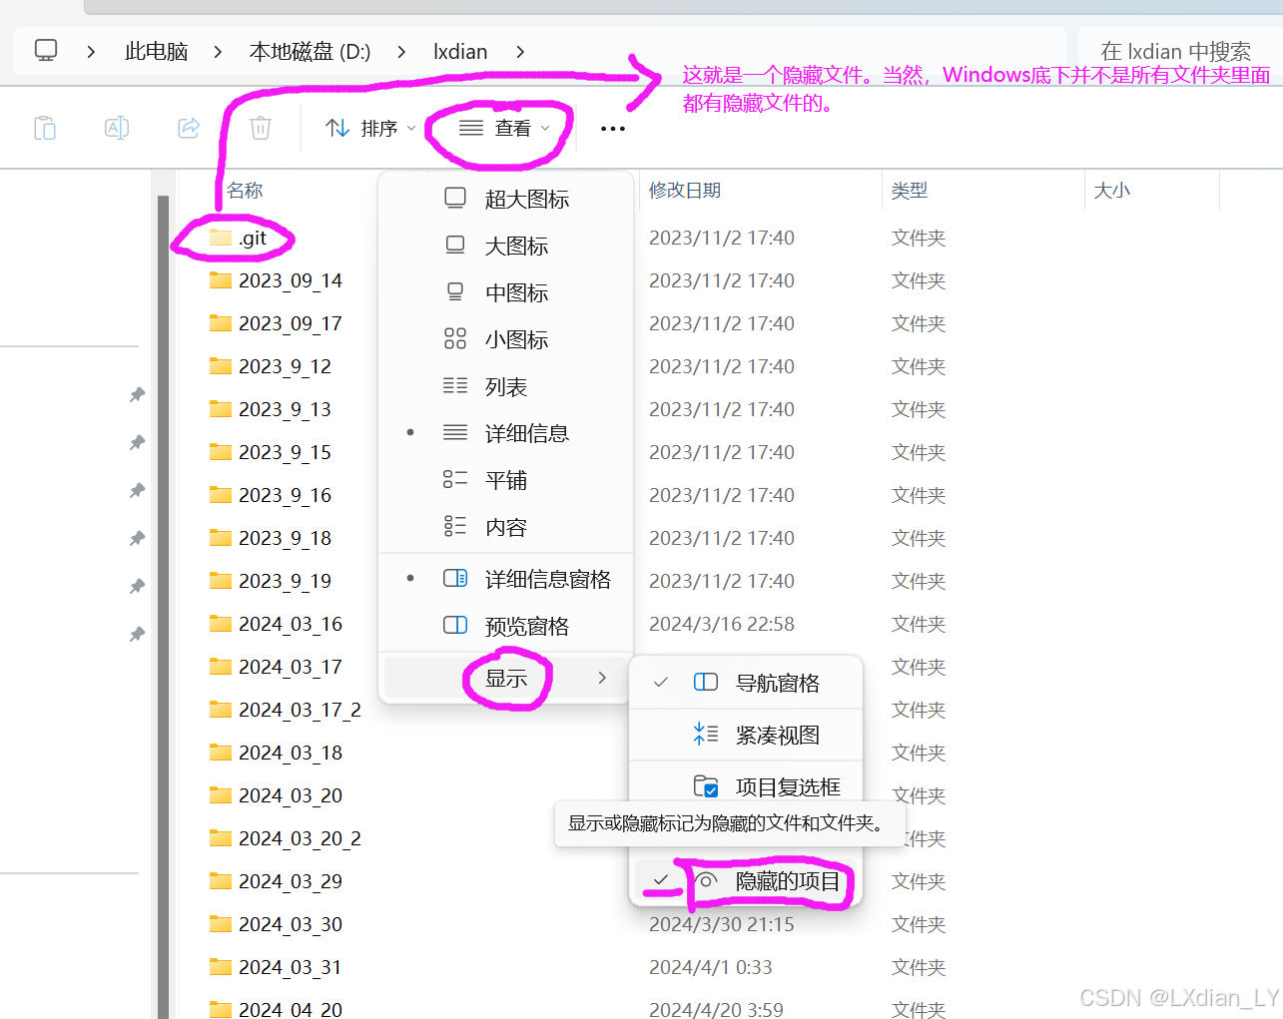
Task: Click the Share icon in the toolbar
Action: click(189, 128)
